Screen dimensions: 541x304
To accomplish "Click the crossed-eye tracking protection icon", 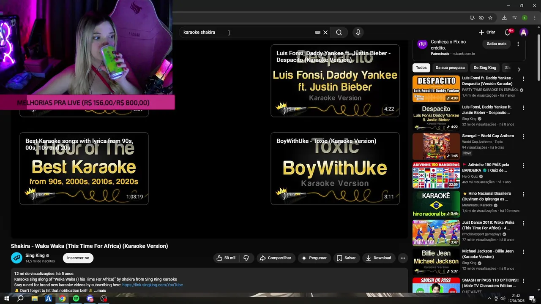I will coord(481,18).
